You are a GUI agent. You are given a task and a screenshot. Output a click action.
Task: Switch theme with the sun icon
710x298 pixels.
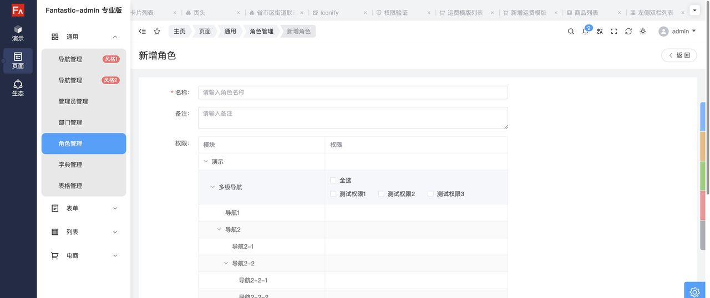643,32
